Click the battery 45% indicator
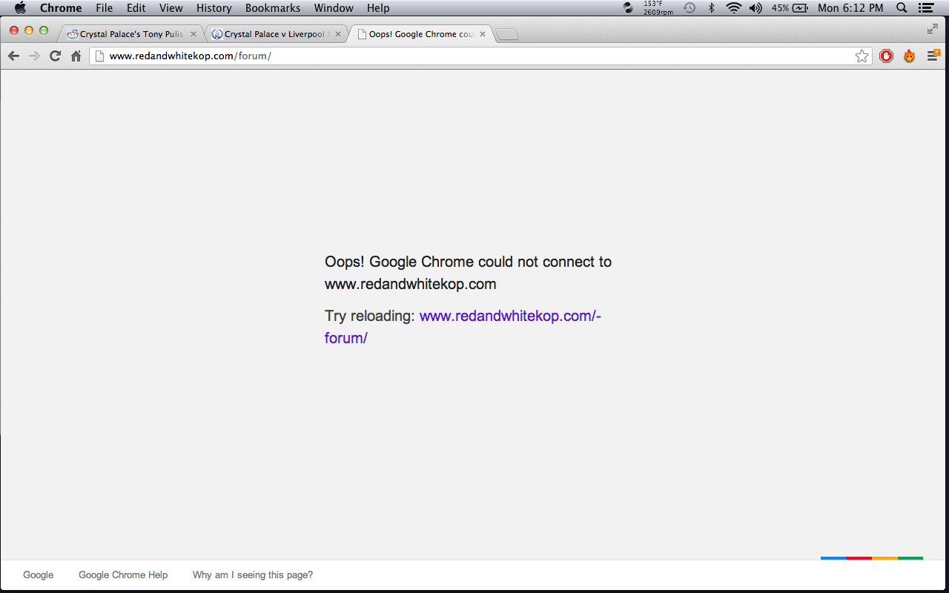Screen dimensions: 949x593 tap(790, 8)
